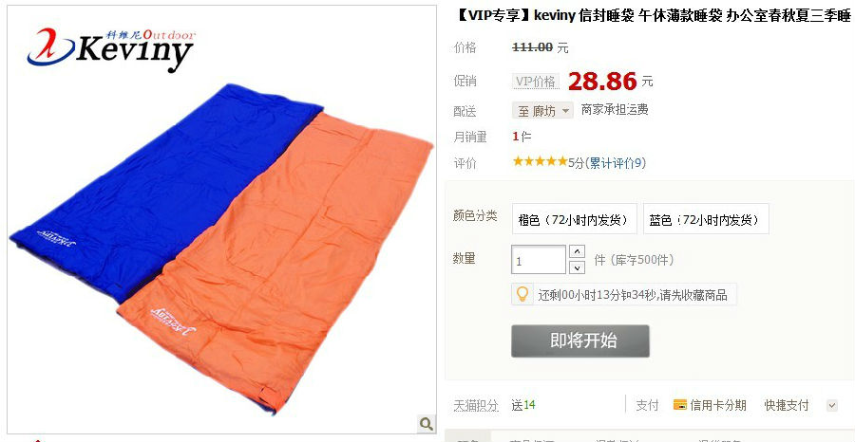Click the product title starting with 【VIP专享】

(x=652, y=16)
